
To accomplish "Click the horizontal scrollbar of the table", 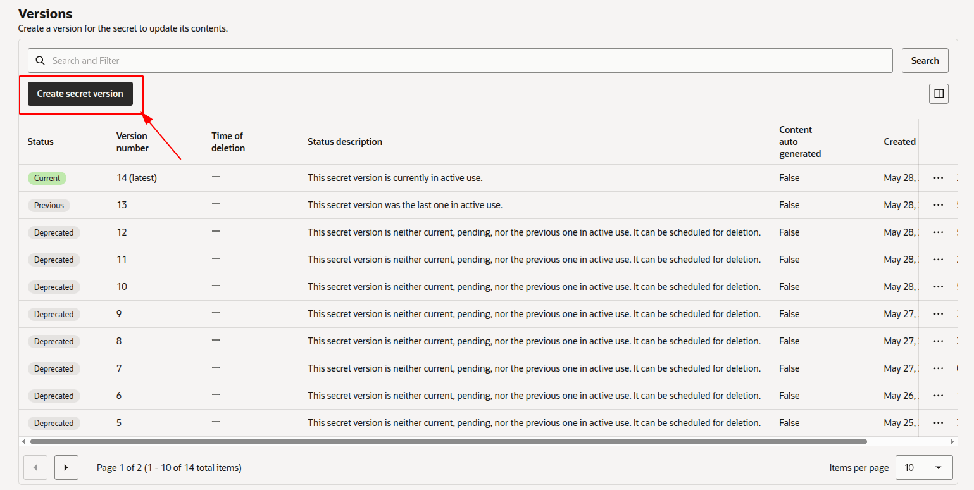I will [x=448, y=441].
